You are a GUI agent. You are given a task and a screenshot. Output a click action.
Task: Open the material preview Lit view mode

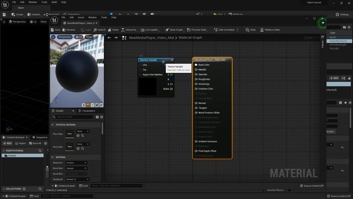[x=78, y=37]
